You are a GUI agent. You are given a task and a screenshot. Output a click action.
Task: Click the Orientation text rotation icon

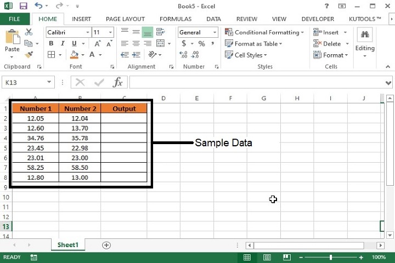(153, 54)
